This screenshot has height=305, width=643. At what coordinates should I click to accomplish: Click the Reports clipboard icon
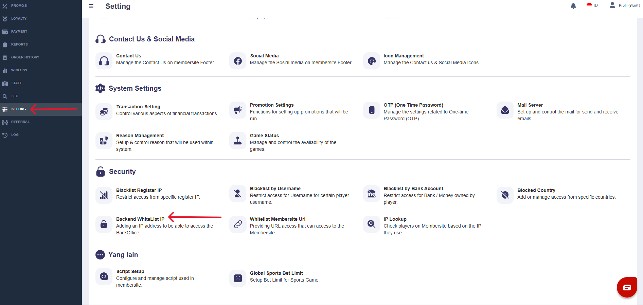[x=5, y=45]
